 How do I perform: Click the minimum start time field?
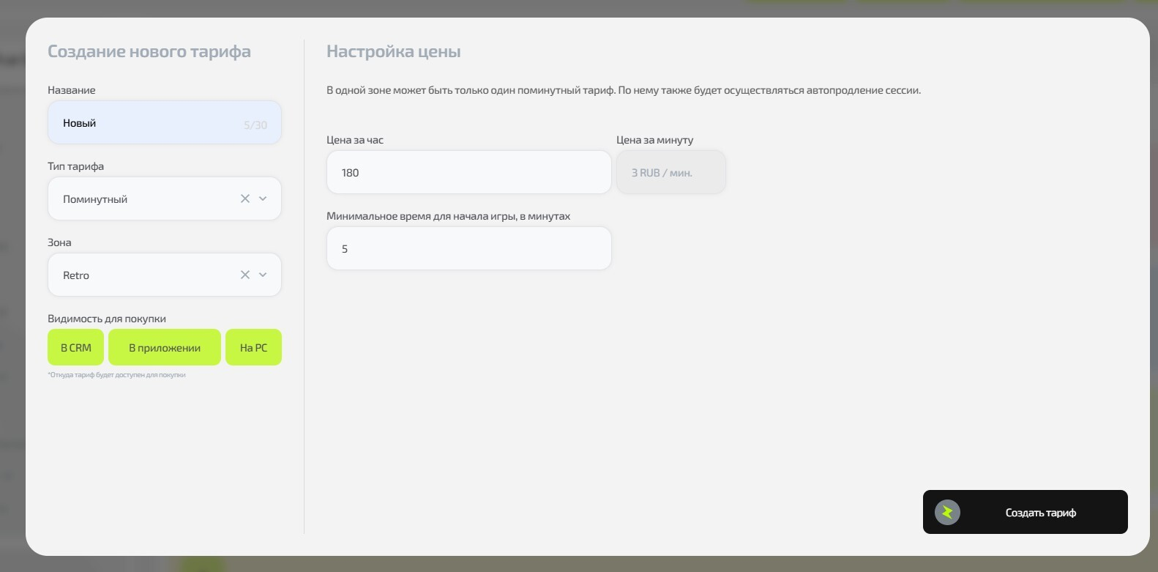(x=468, y=249)
